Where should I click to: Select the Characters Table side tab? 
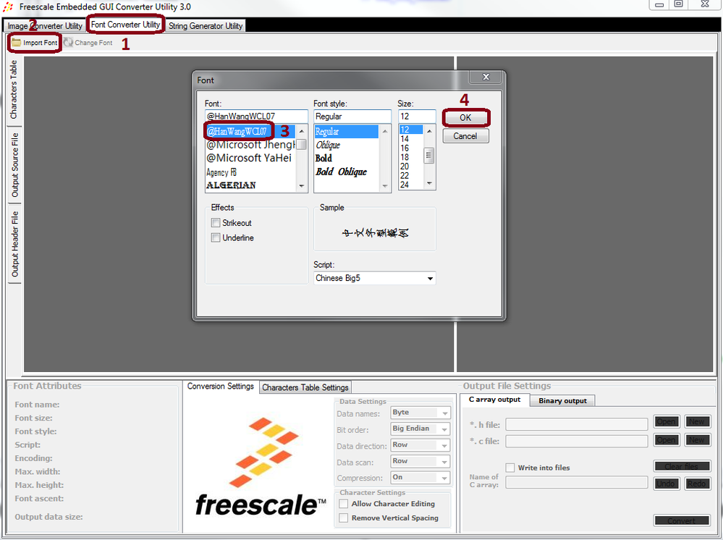pyautogui.click(x=14, y=90)
